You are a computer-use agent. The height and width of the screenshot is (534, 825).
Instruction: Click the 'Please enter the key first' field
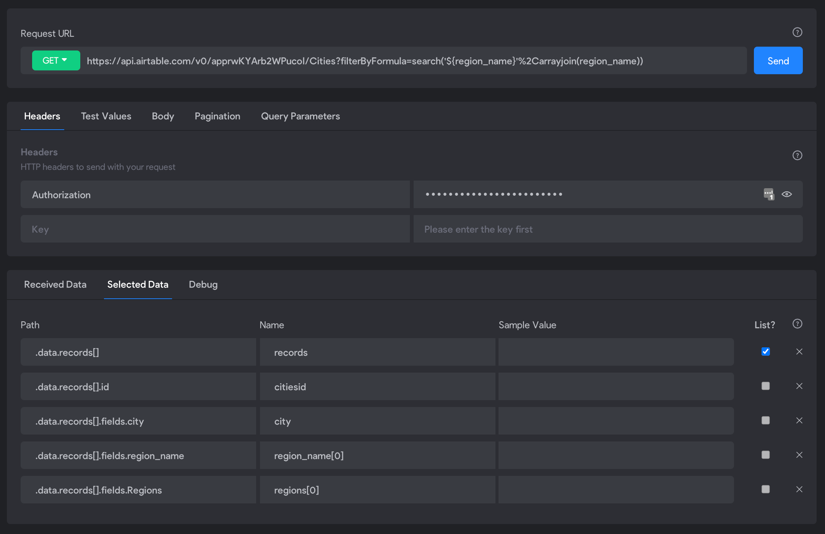coord(608,229)
